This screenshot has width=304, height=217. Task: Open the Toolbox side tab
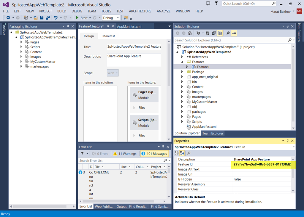(4, 29)
